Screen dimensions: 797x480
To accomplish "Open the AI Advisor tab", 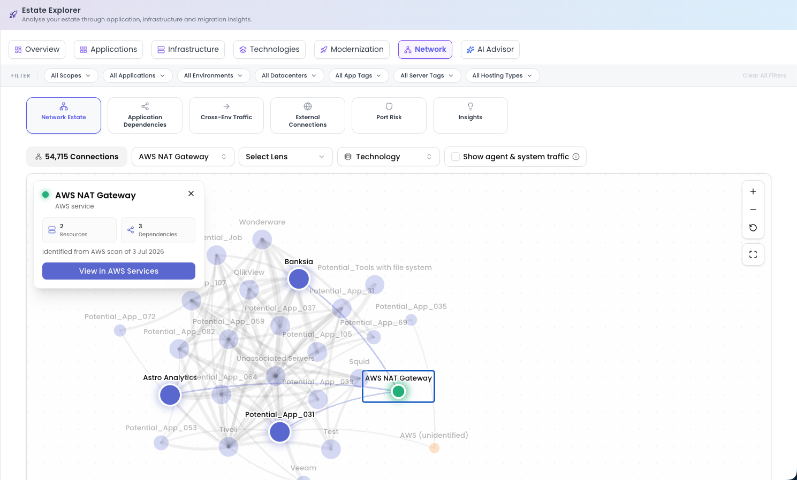I will 490,49.
